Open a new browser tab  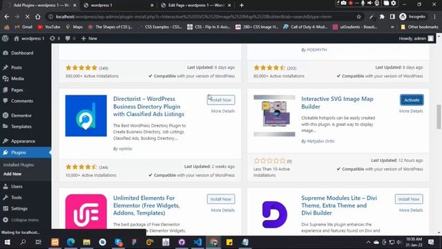tap(242, 5)
